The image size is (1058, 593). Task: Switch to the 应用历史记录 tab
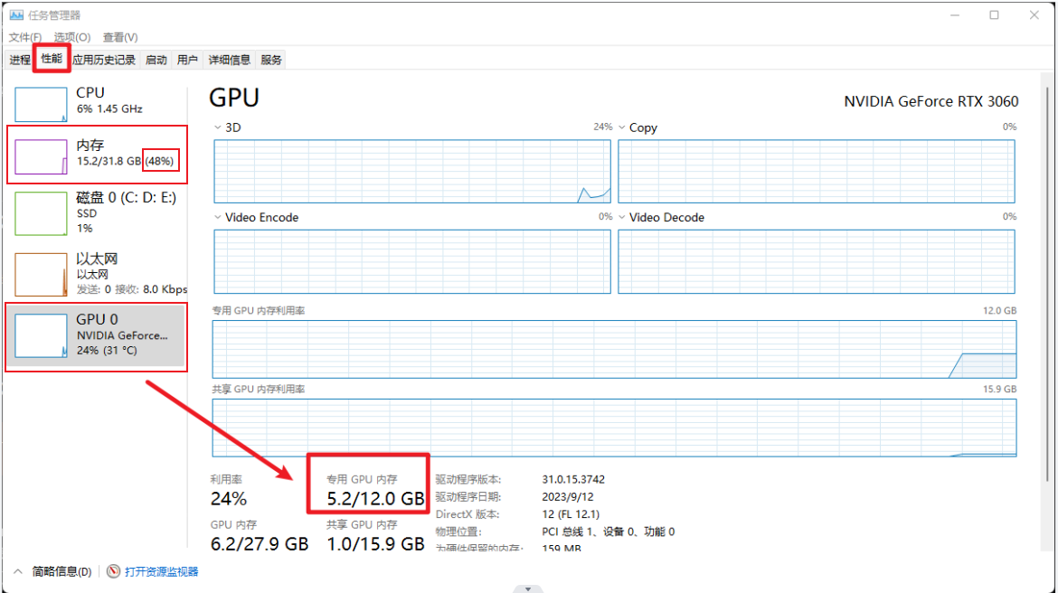(104, 60)
